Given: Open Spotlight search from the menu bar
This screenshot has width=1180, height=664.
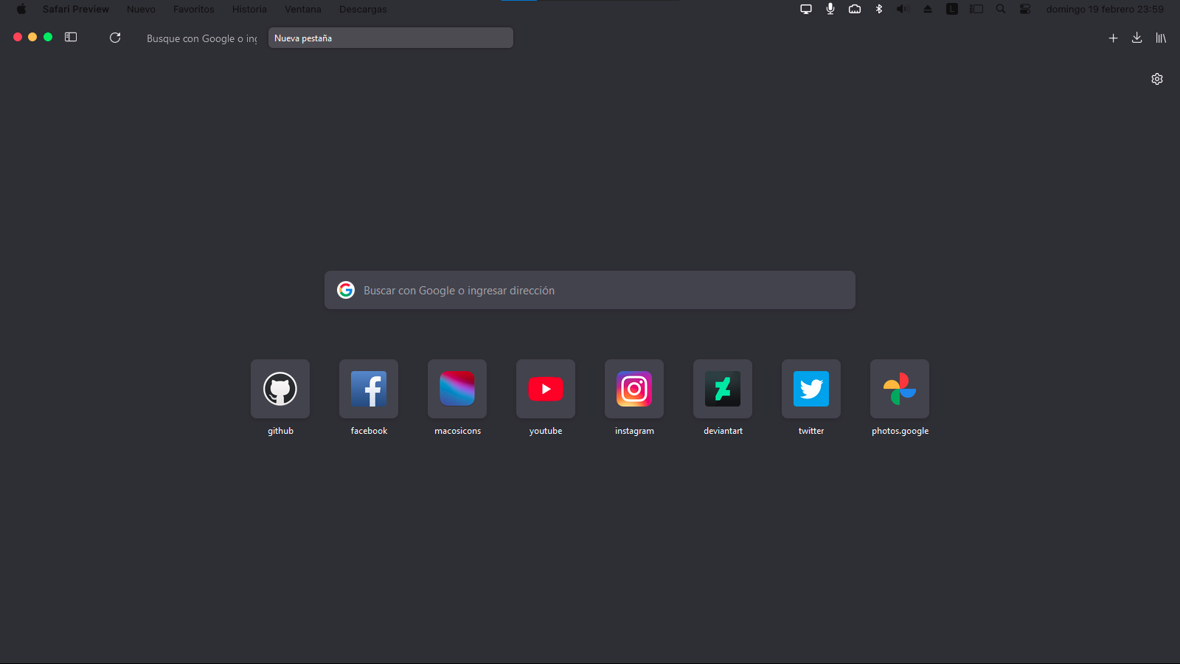Looking at the screenshot, I should coord(1000,9).
